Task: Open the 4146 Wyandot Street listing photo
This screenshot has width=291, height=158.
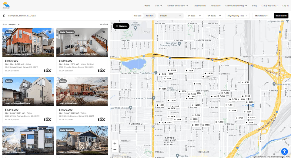Action: click(82, 43)
